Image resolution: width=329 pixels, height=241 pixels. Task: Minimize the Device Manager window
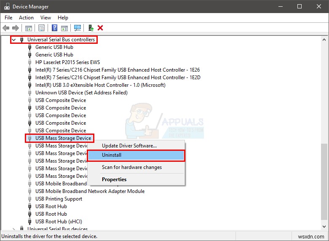click(x=281, y=6)
